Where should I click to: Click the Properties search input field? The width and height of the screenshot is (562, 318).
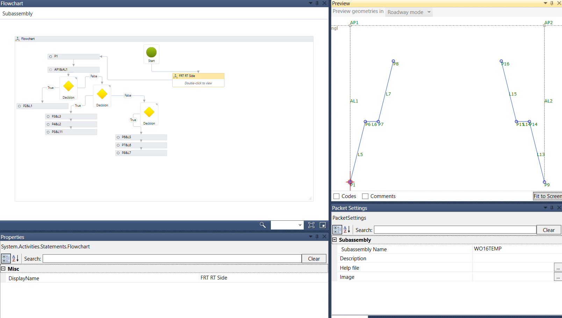tap(172, 259)
